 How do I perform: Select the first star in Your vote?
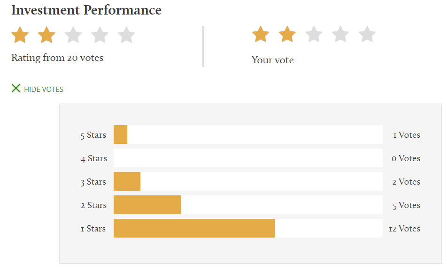pos(261,34)
